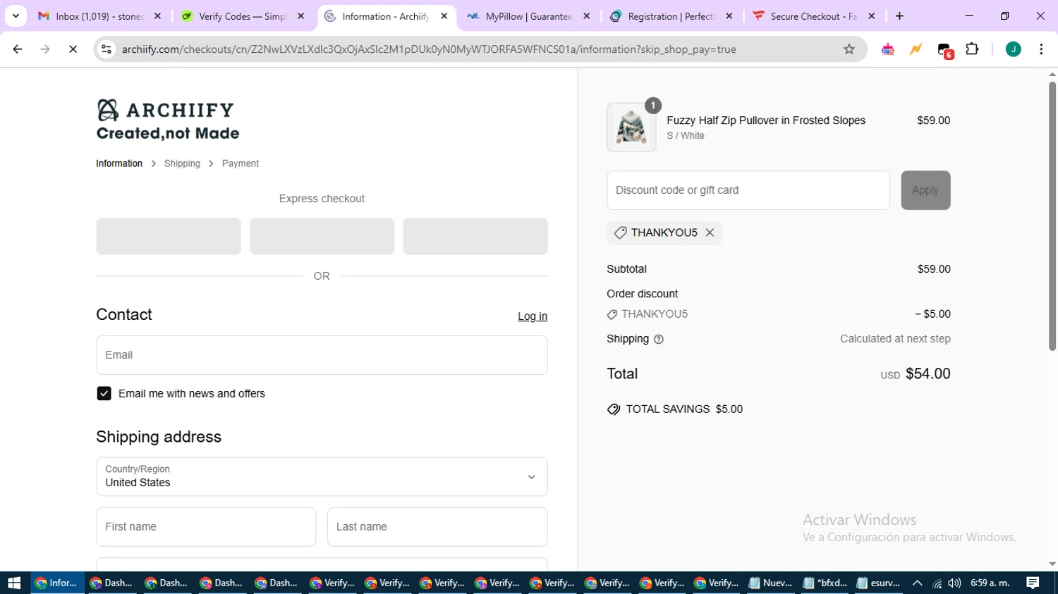The image size is (1058, 594).
Task: Click the page vertical scrollbar
Action: [1052, 216]
